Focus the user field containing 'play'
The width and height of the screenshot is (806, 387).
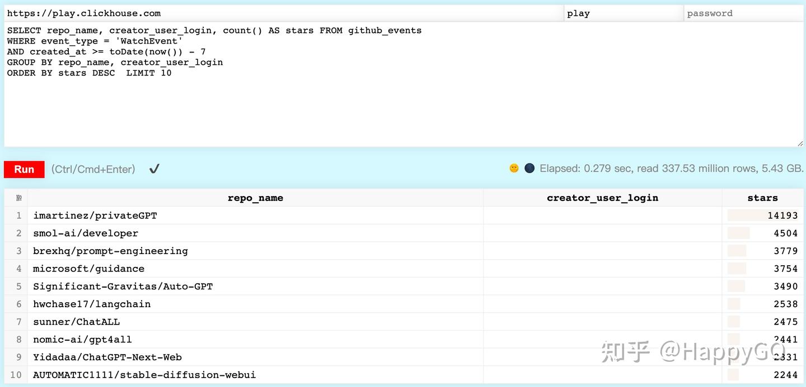[624, 13]
